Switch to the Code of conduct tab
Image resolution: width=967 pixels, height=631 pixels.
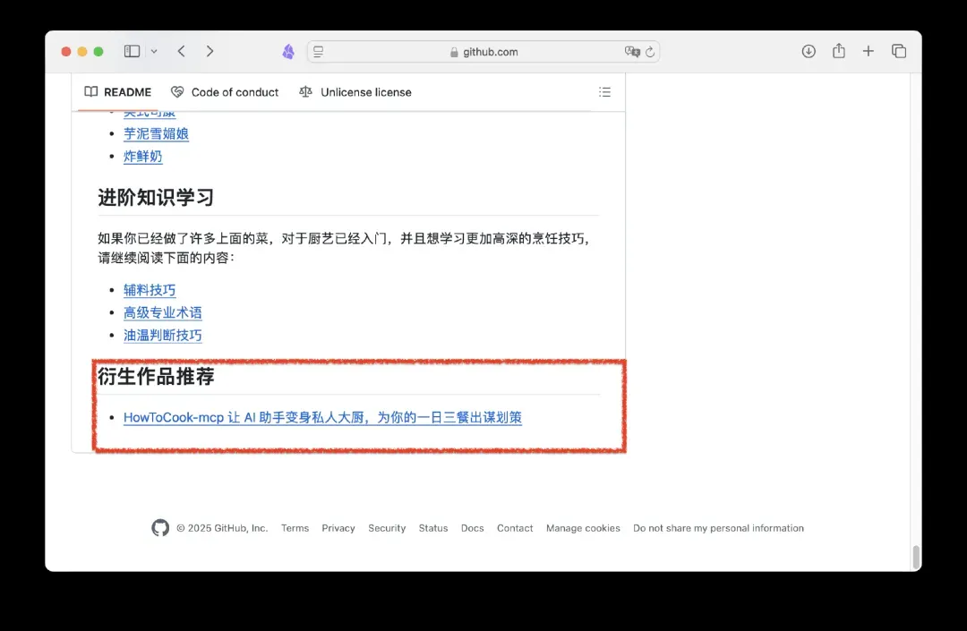(x=225, y=92)
